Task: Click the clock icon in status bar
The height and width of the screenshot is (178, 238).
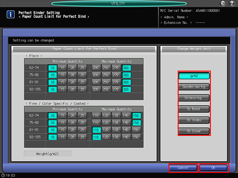Action: point(3,175)
